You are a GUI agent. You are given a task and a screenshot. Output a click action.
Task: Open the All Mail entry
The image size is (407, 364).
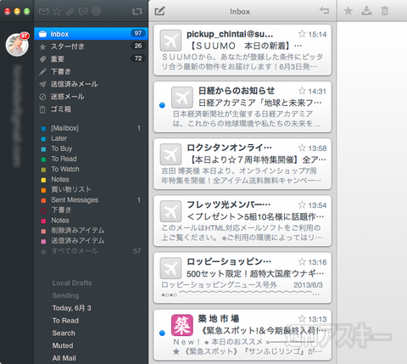(x=64, y=358)
